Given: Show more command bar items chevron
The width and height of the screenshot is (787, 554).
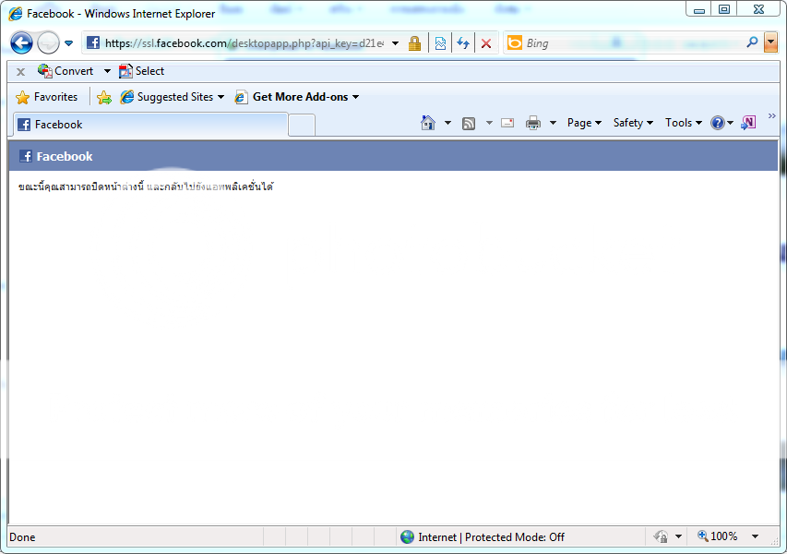Looking at the screenshot, I should coord(772,116).
